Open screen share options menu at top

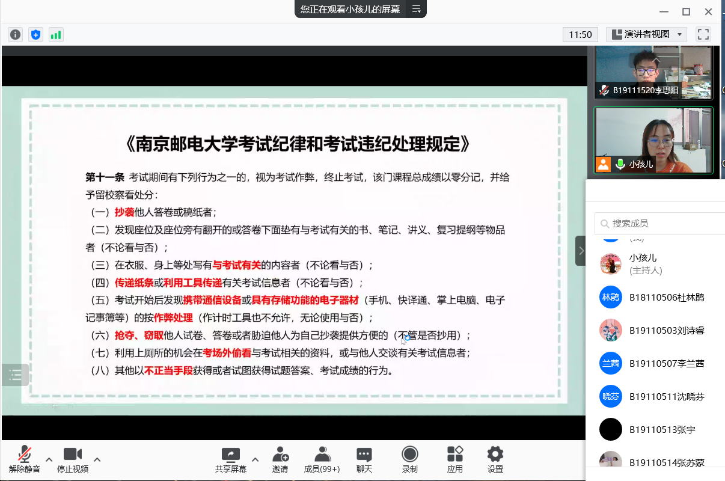pyautogui.click(x=416, y=9)
